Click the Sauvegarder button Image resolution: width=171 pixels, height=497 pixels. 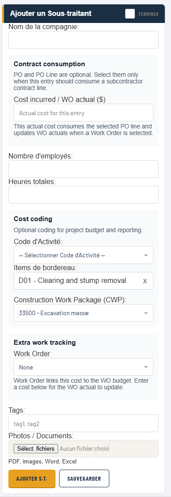click(x=84, y=478)
